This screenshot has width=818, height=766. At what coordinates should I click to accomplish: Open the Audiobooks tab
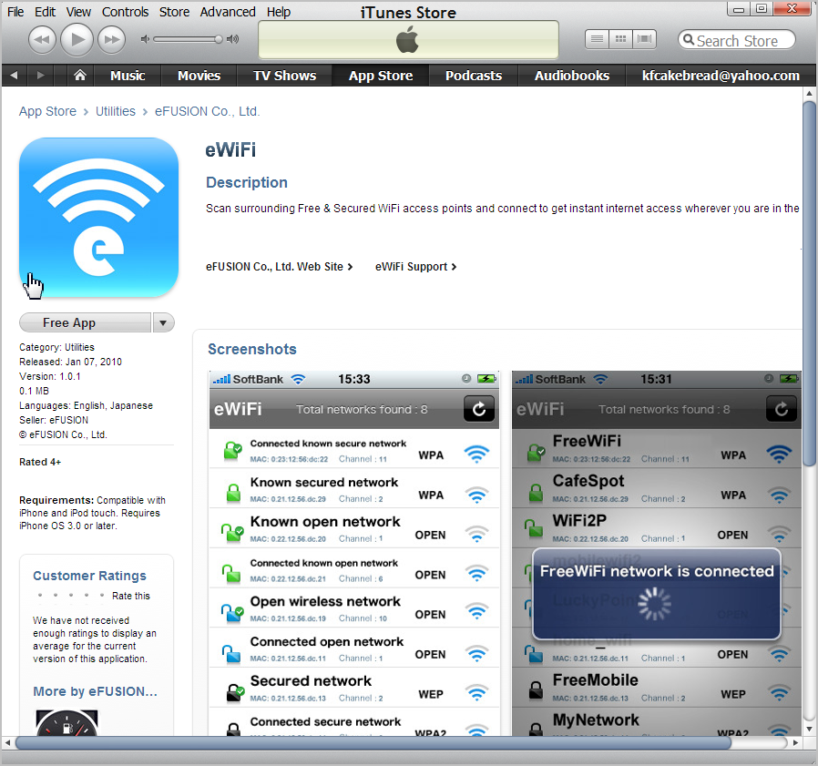click(572, 76)
